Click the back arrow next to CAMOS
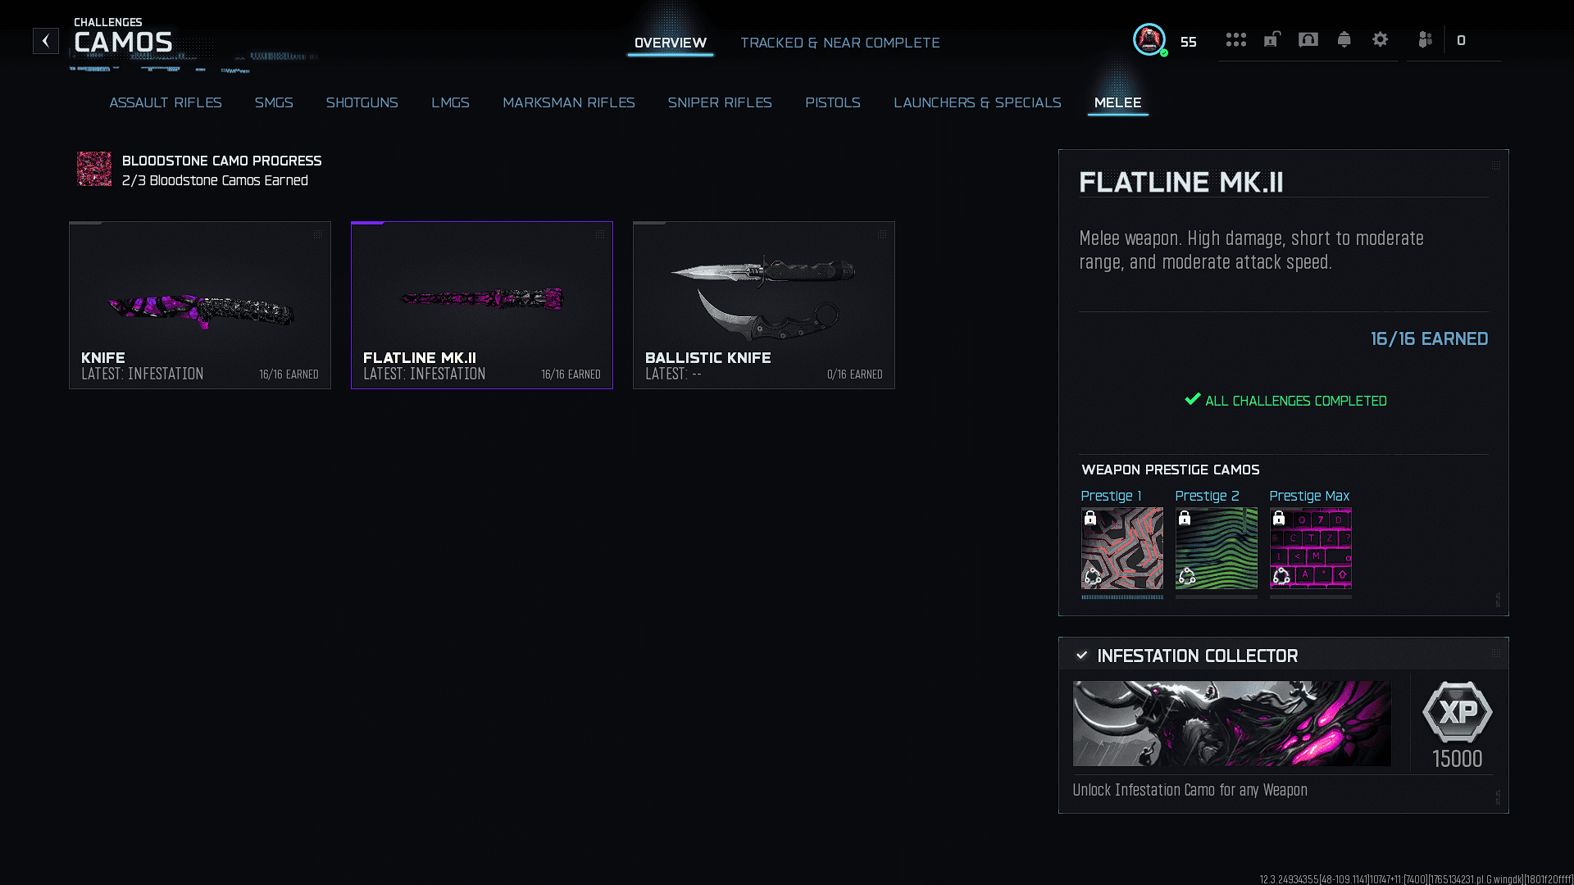The width and height of the screenshot is (1574, 885). point(46,41)
